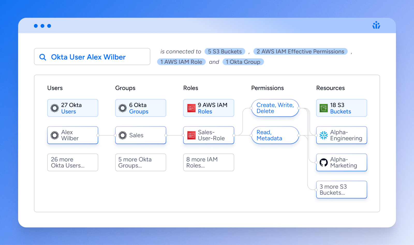Select the 2 AWS IAM Effective Permissions tag
414x245 pixels.
(x=300, y=52)
